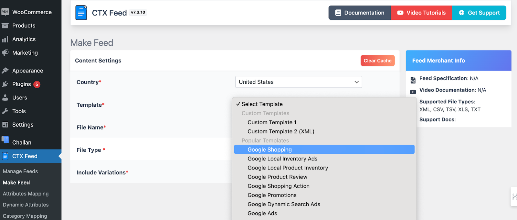Open Challan menu in sidebar
This screenshot has width=517, height=220.
[31, 142]
